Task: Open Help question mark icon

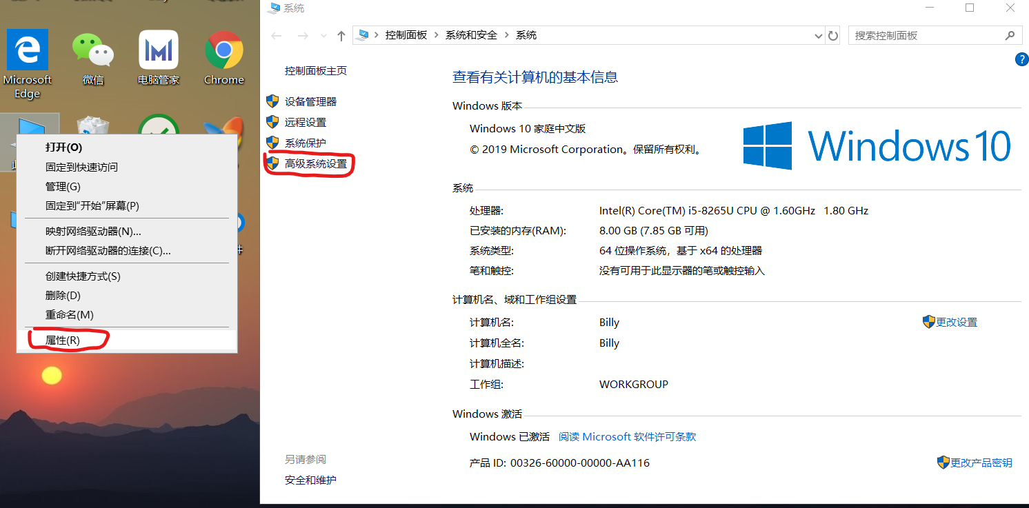Action: click(x=1022, y=60)
